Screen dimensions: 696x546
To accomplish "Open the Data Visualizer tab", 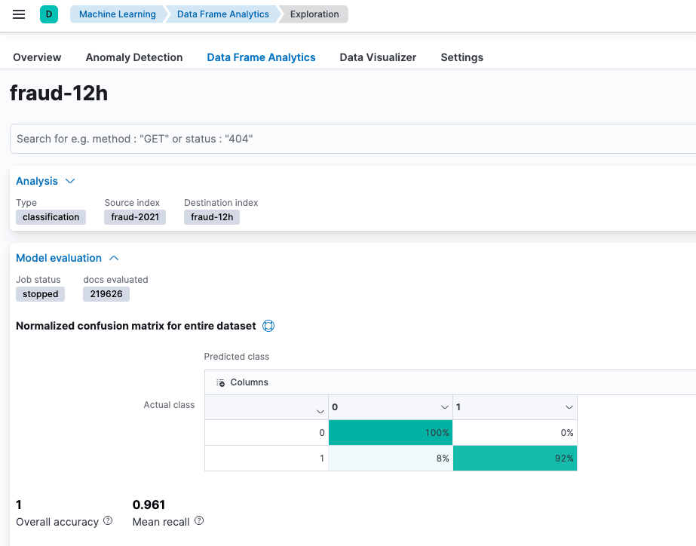I will (x=378, y=57).
